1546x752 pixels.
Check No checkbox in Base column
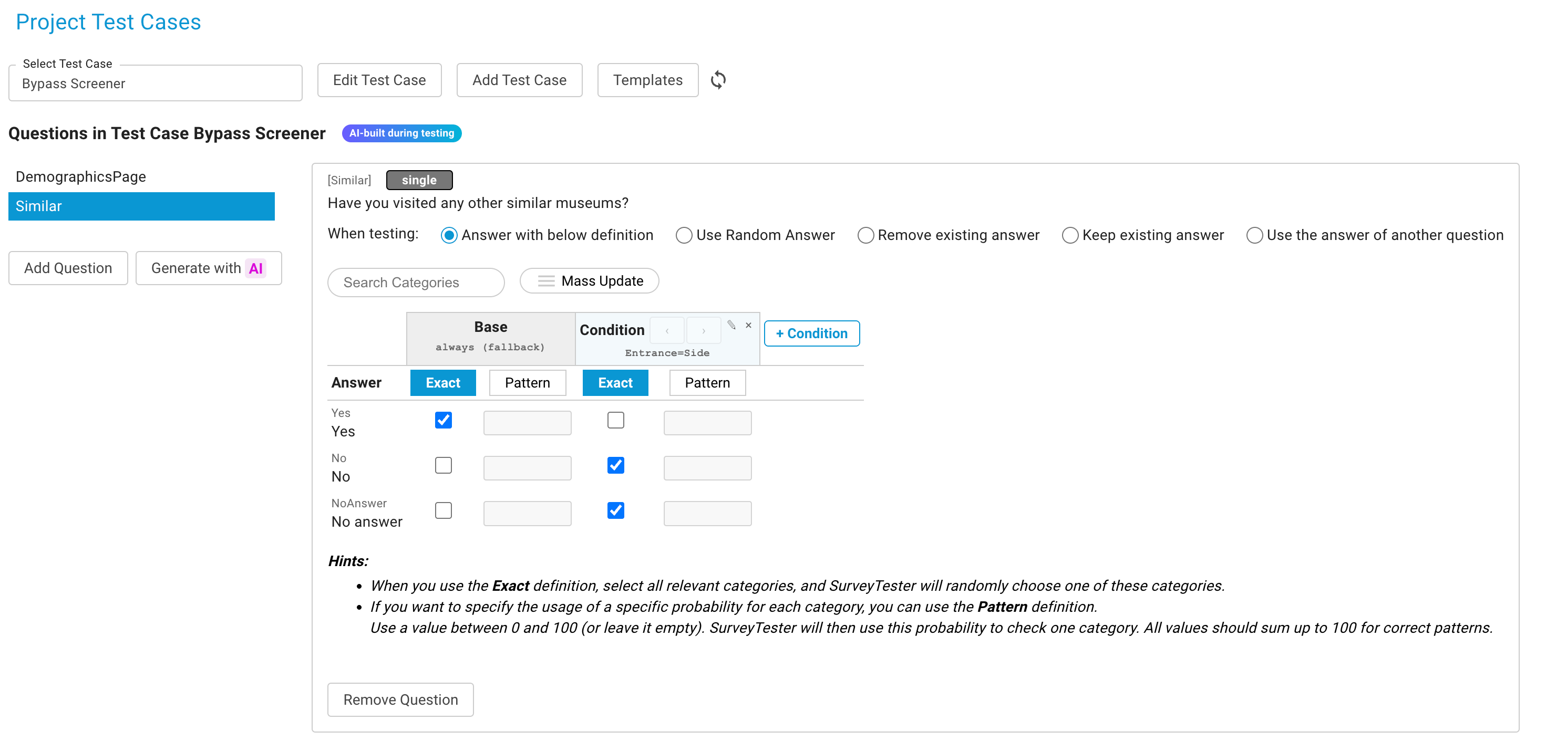[444, 465]
